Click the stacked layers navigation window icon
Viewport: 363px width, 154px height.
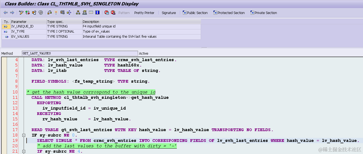tap(84, 13)
